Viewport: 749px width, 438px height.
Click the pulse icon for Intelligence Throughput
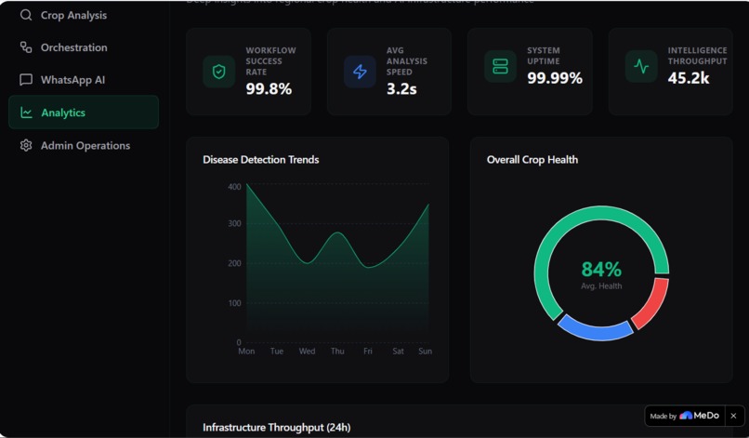click(641, 66)
